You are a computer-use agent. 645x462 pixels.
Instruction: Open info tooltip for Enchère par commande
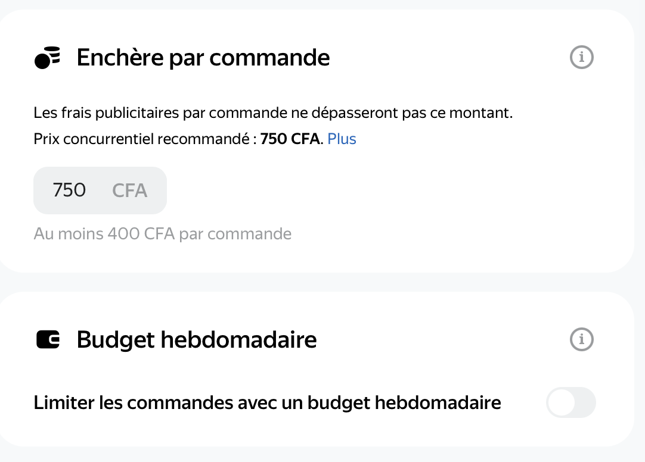pyautogui.click(x=581, y=57)
